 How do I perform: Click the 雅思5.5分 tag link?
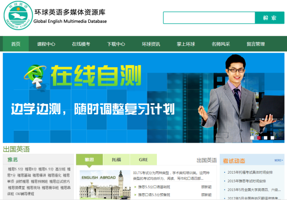[15, 169]
